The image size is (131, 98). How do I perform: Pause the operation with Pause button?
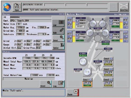click(x=73, y=92)
